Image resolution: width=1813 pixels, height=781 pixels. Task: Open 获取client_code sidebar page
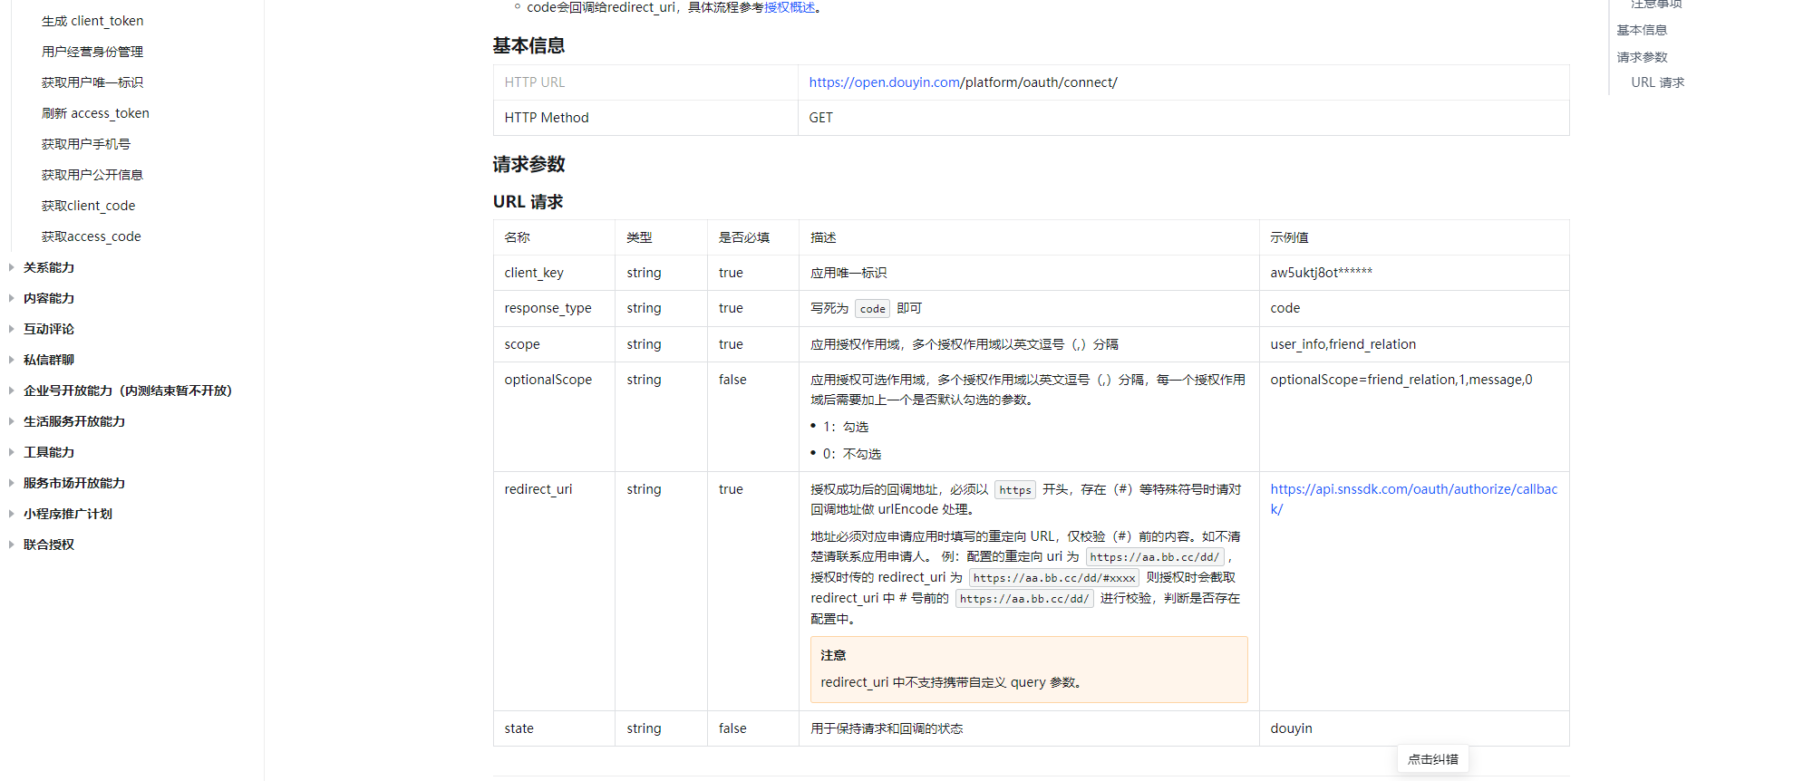click(x=88, y=206)
